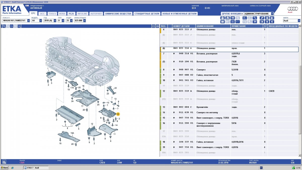Image resolution: width=302 pixels, height=170 pixels.
Task: Select row 8K0 825 216 G Облицовка днища
Action: pyautogui.click(x=229, y=49)
